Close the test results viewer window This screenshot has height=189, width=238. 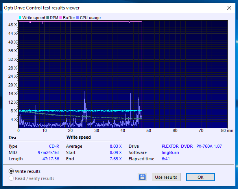229,8
